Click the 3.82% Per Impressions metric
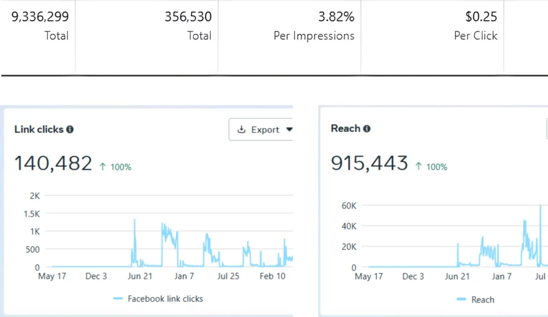Viewport: 548px width, 317px height. 314,26
